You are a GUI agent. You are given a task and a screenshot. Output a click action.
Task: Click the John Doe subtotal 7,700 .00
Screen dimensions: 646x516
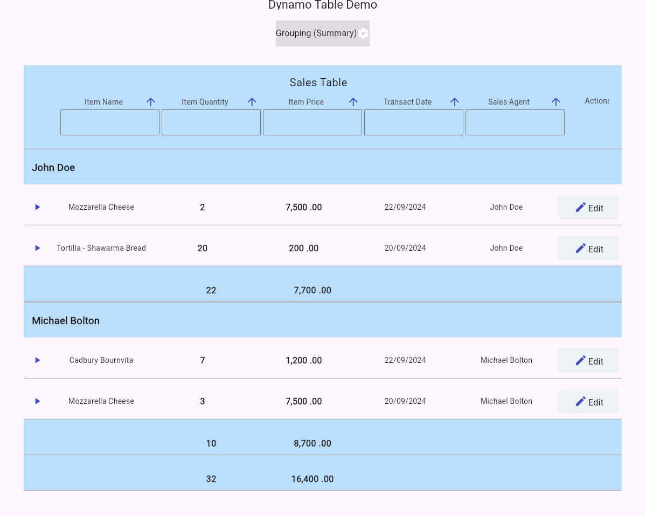click(x=312, y=291)
